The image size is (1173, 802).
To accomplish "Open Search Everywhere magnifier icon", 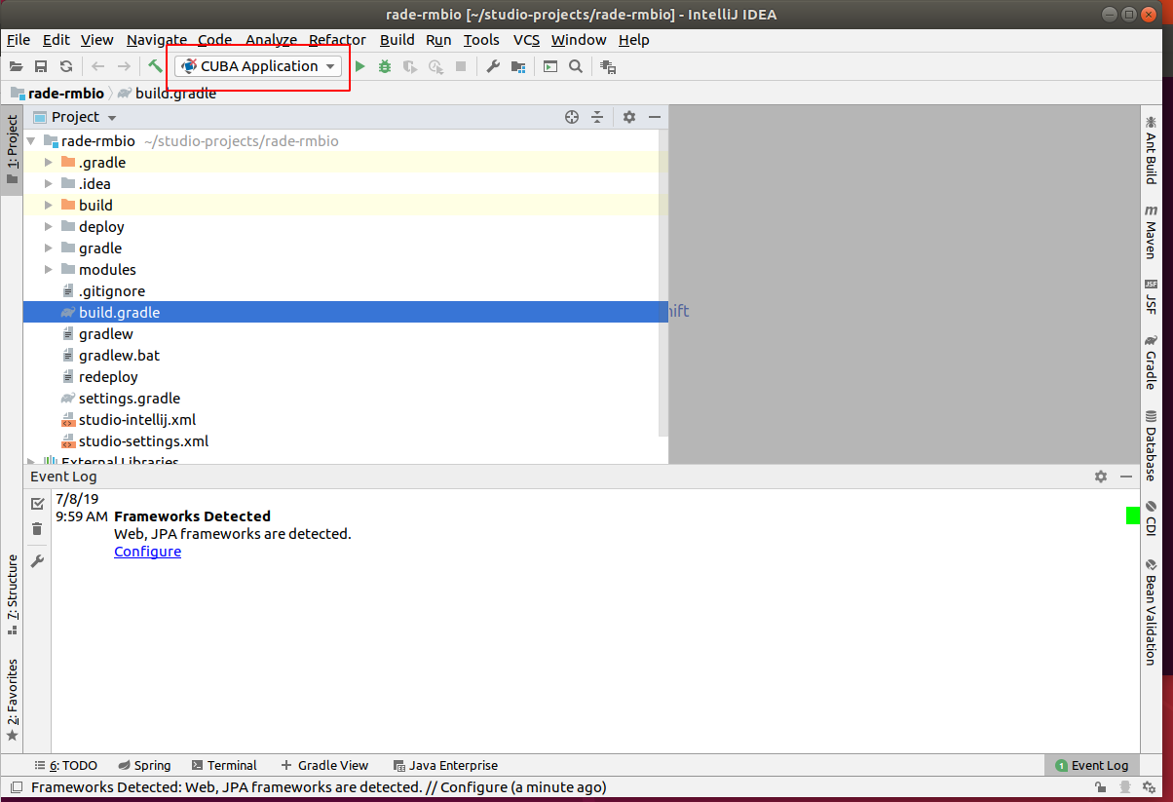I will coord(576,66).
